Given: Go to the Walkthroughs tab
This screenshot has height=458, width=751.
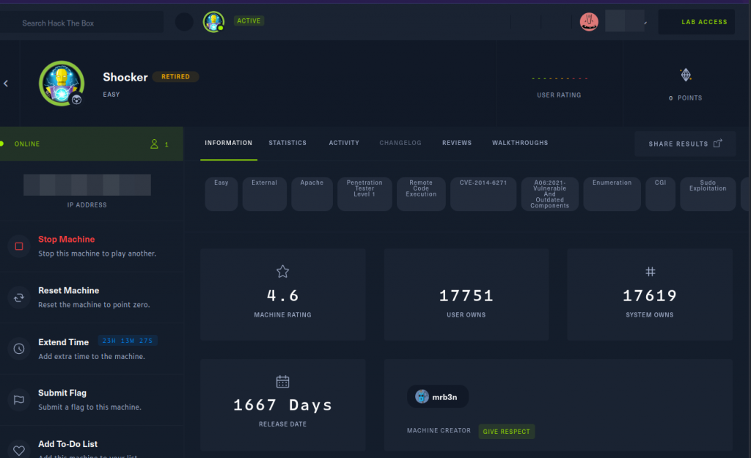Looking at the screenshot, I should 520,143.
